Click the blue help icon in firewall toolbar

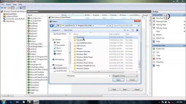pyautogui.click(x=21, y=8)
